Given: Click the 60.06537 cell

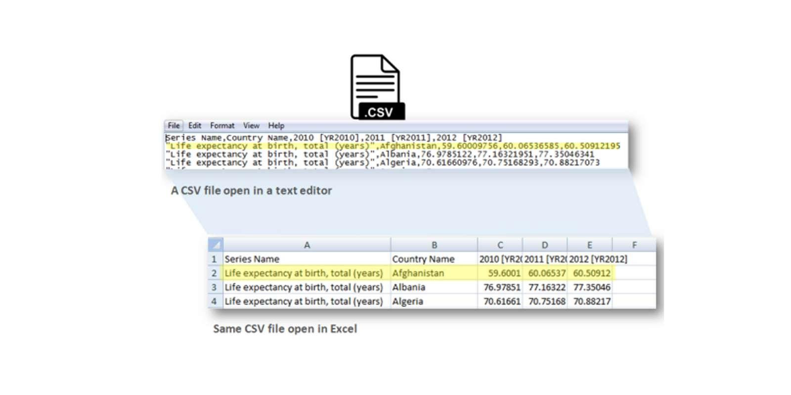Looking at the screenshot, I should pyautogui.click(x=545, y=273).
